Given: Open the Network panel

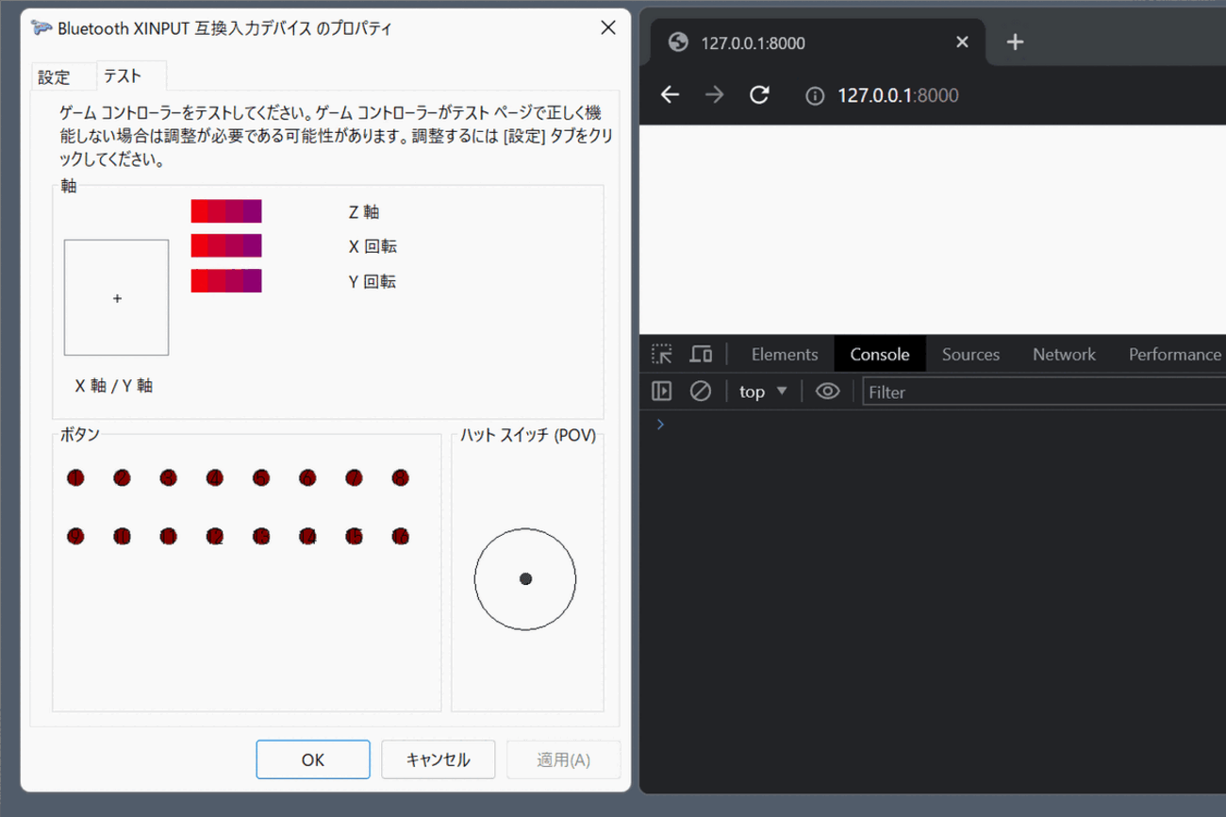Looking at the screenshot, I should click(x=1064, y=355).
